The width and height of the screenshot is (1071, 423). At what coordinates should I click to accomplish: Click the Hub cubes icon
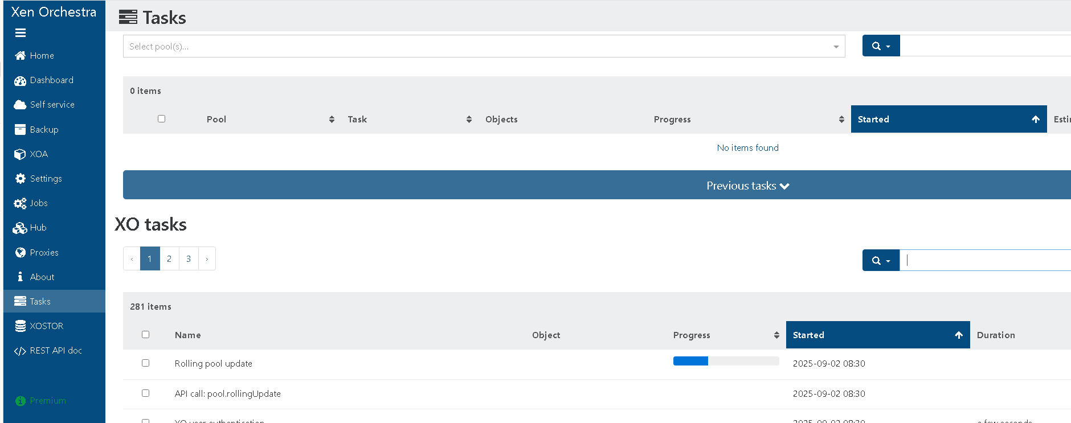[x=20, y=228]
